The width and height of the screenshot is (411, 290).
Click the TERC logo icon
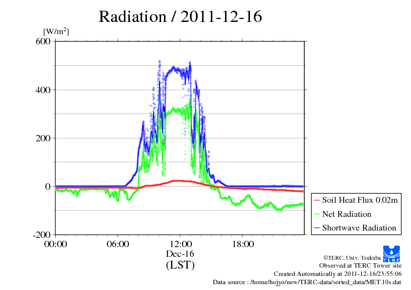point(391,253)
